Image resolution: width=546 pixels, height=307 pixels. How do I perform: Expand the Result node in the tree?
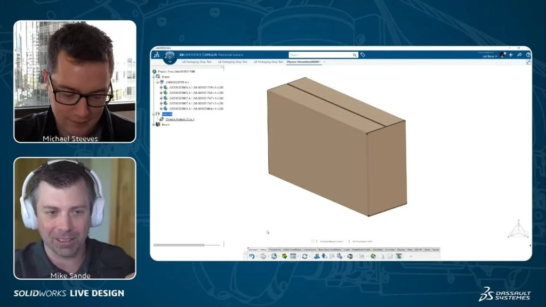[154, 125]
